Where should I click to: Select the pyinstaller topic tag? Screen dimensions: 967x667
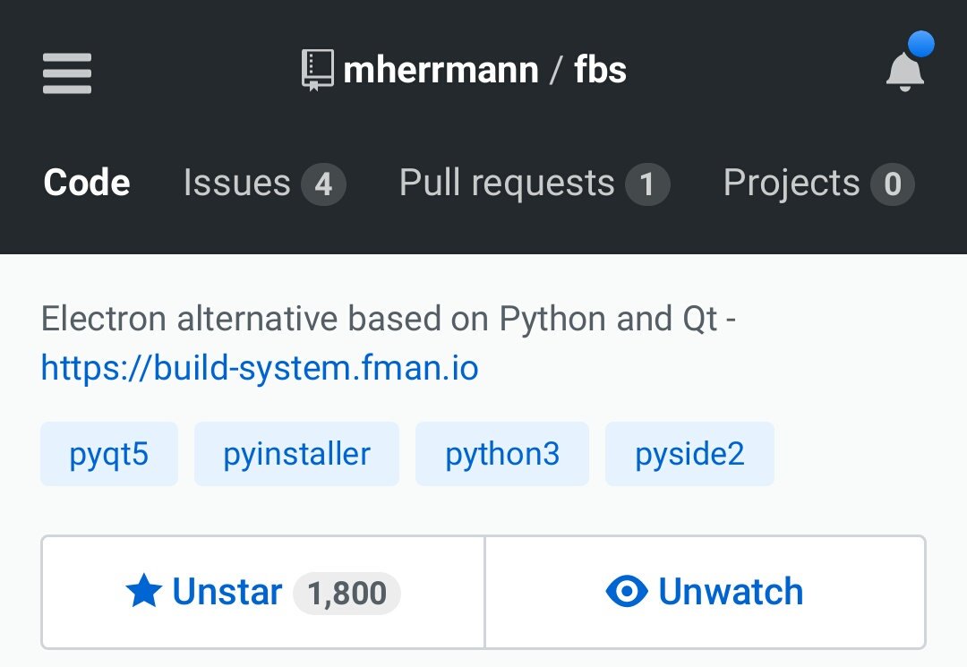296,454
